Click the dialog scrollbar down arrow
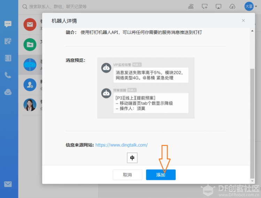 252,181
